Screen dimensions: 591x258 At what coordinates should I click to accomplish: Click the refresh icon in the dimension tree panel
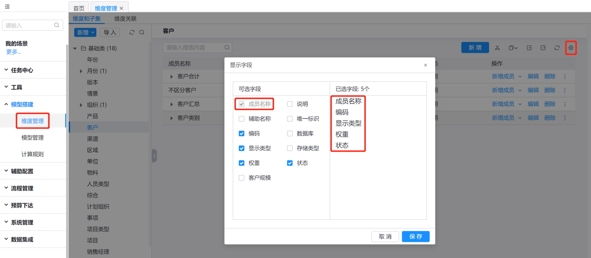pos(132,32)
